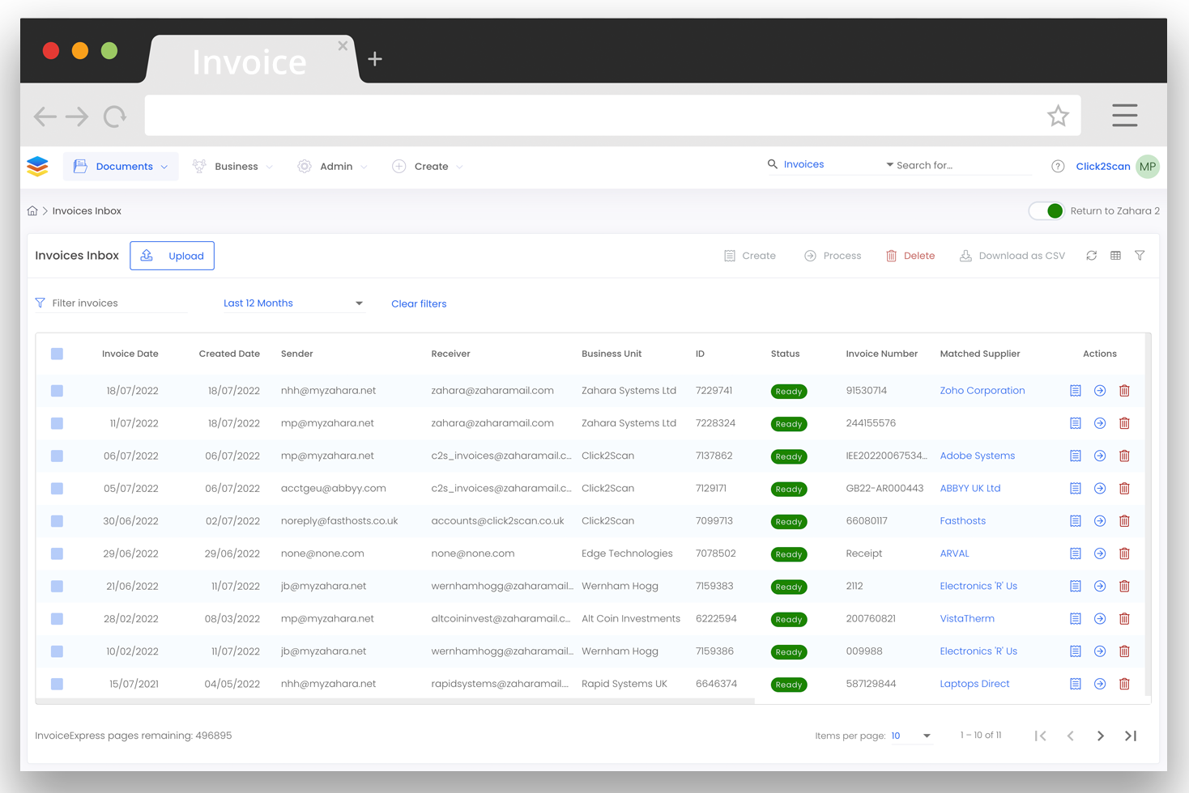Refresh the Invoices Inbox list
The height and width of the screenshot is (793, 1189).
1091,255
